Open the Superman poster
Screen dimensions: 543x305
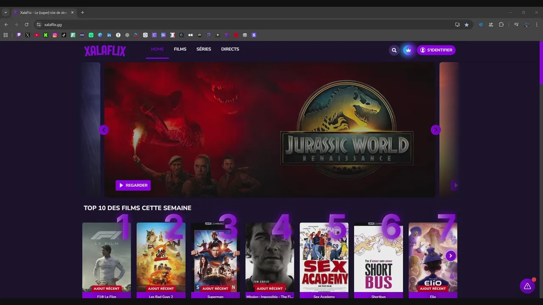[x=215, y=258]
